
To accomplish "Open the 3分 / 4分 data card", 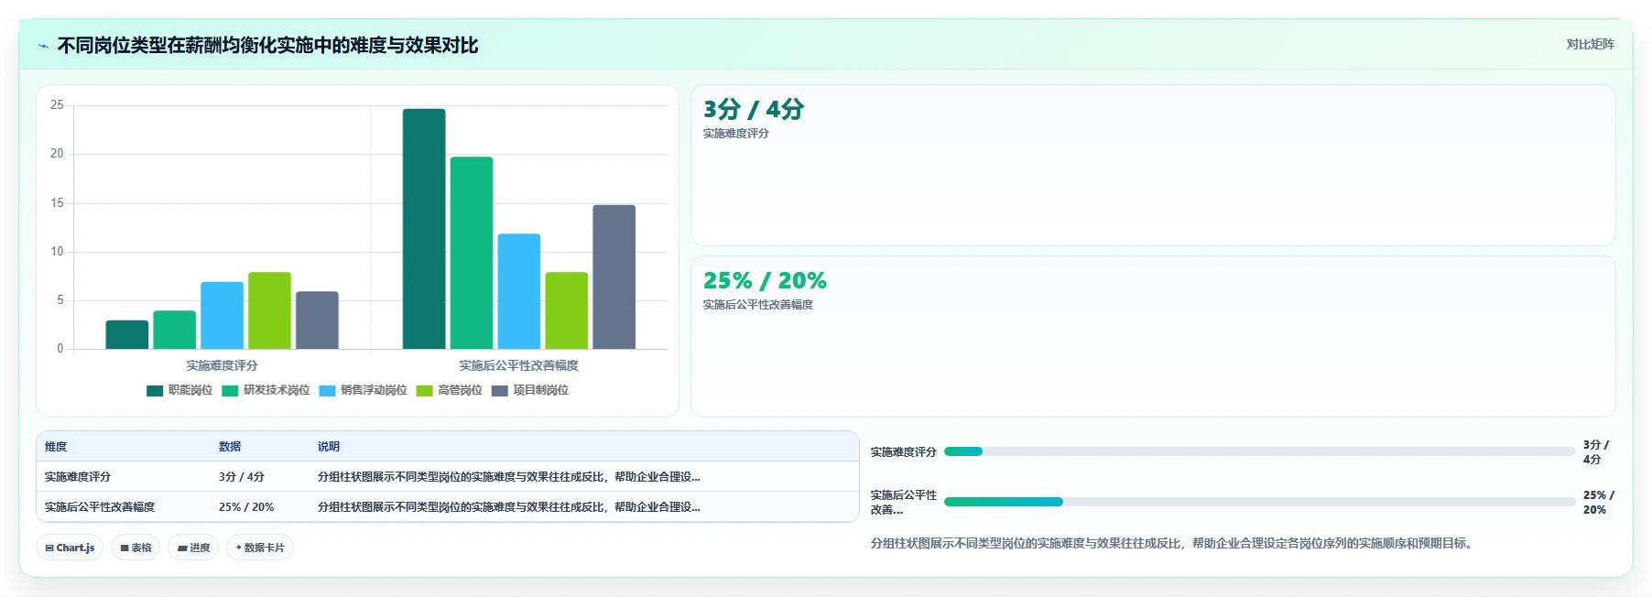I will [1153, 166].
